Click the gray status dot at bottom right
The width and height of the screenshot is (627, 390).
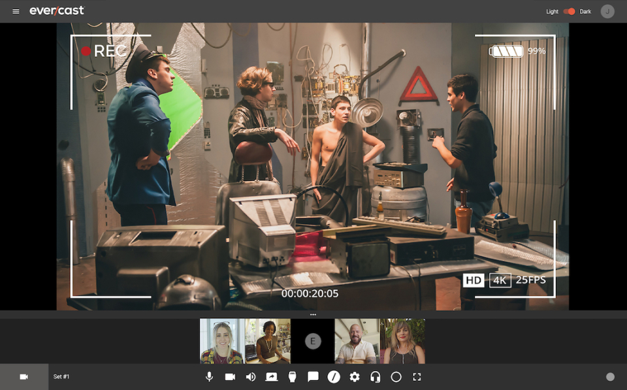[610, 377]
